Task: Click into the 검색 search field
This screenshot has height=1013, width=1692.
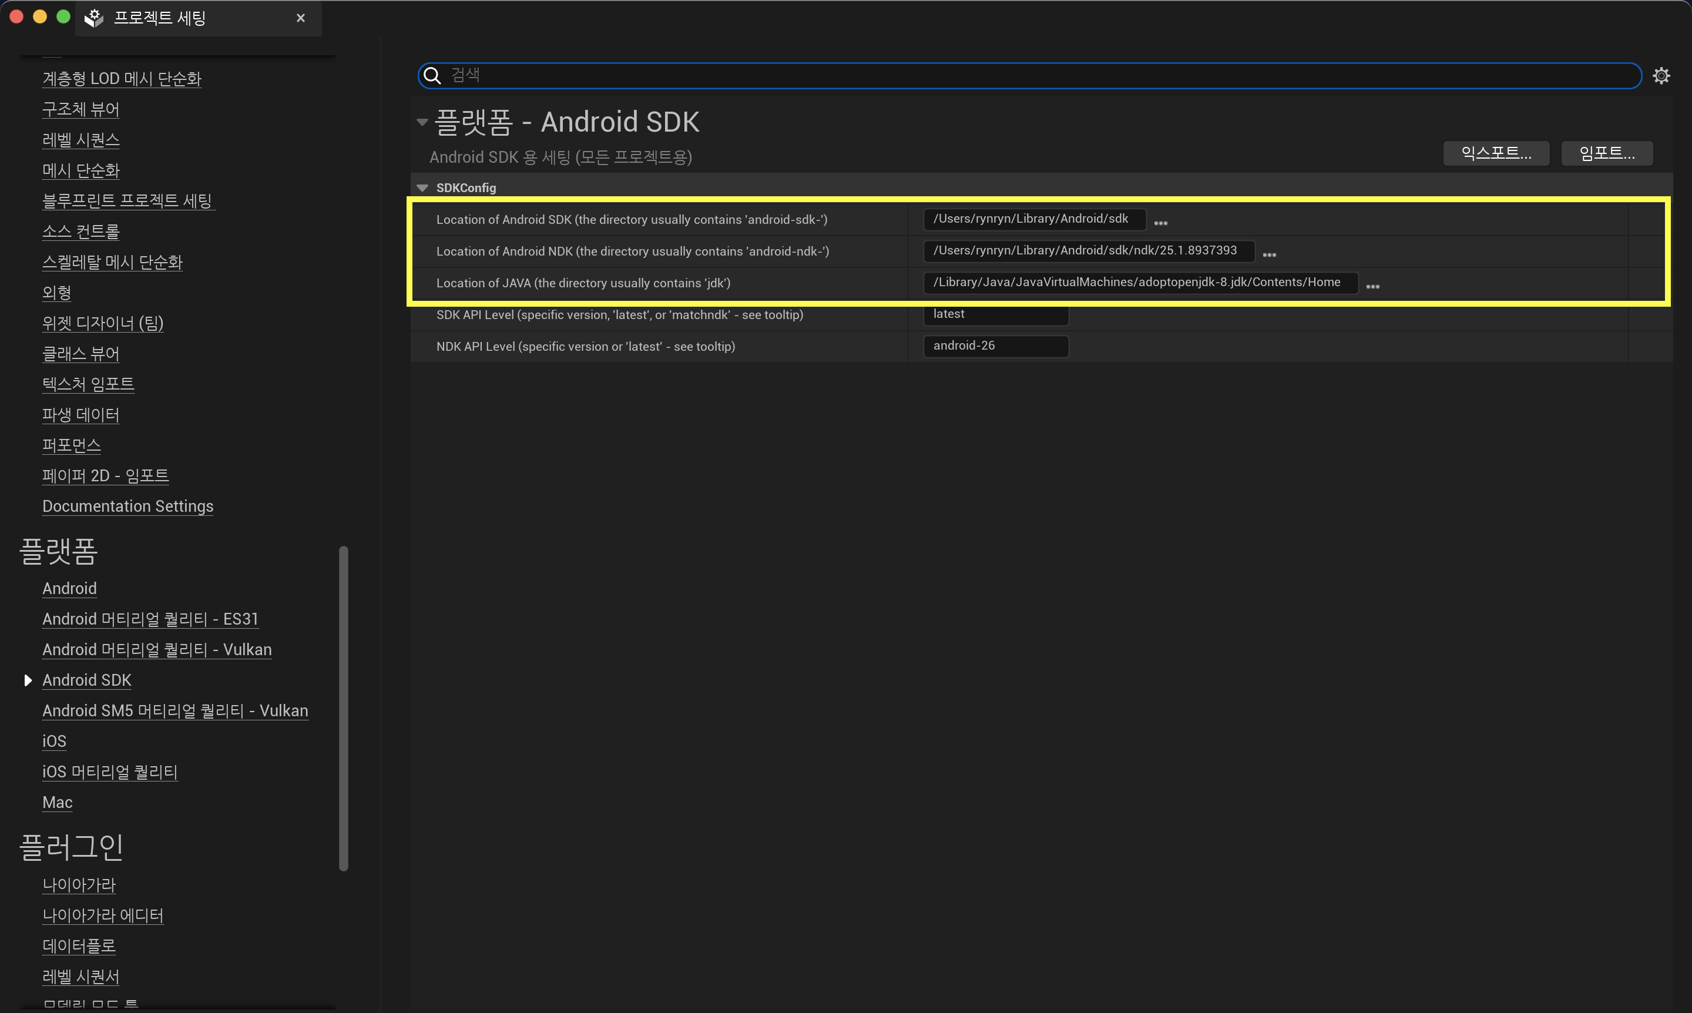Action: 1024,75
